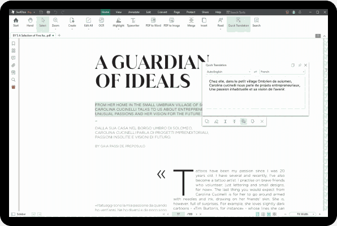Click copy icon in selection toolbar

pos(207,121)
